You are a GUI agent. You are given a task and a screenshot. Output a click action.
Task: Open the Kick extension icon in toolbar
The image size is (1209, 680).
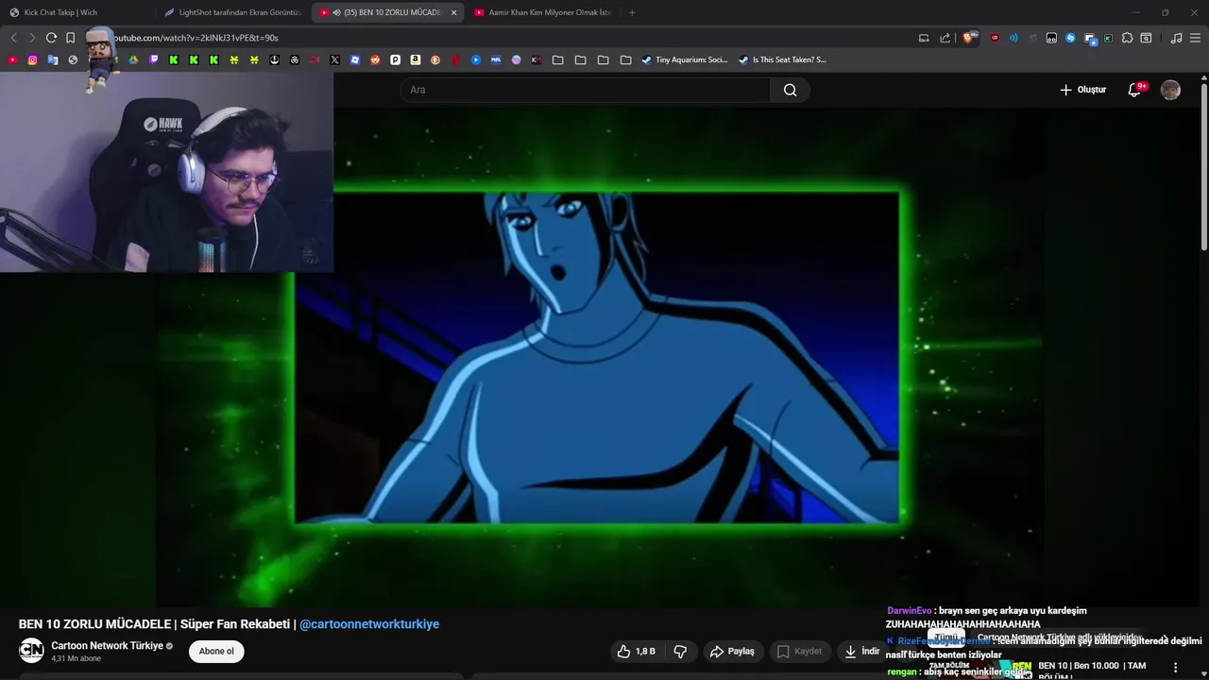coord(1108,38)
